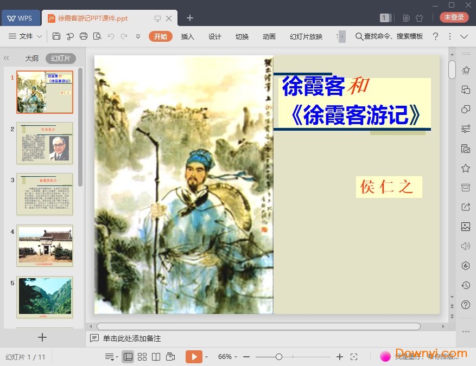The image size is (476, 366).
Task: Start slideshow with the orange play icon
Action: tap(194, 357)
